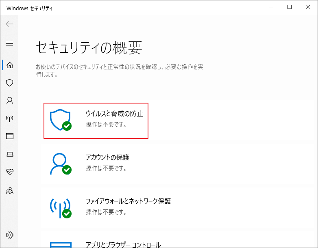This screenshot has height=248, width=318.
Task: Open Virus & threat protection shield sidebar icon
Action: point(9,83)
